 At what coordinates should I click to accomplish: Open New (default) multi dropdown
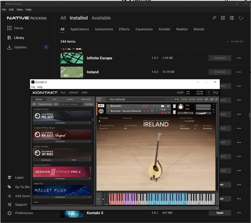[108, 99]
